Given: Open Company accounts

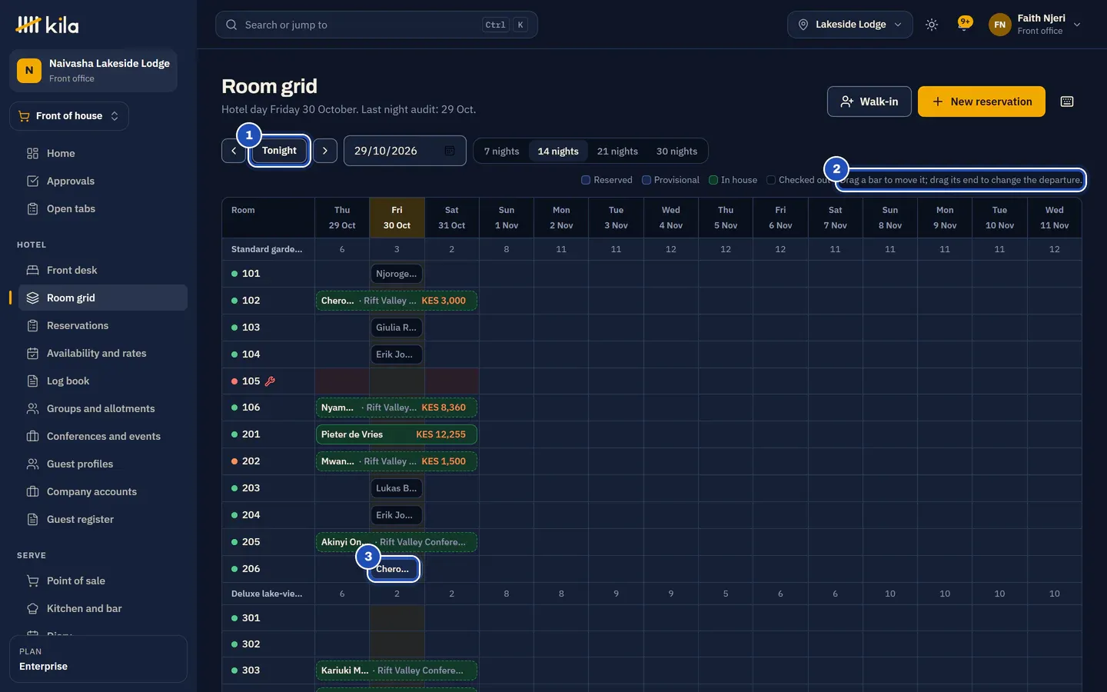Looking at the screenshot, I should [103, 492].
